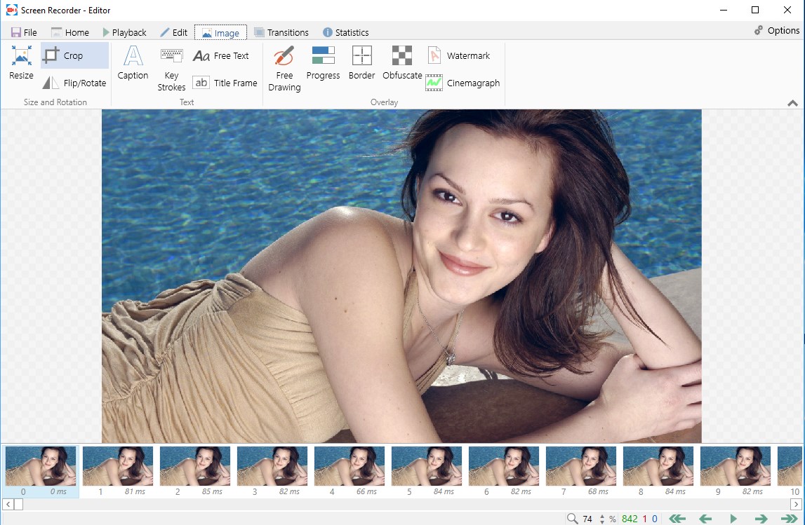Screen dimensions: 805x525
Task: Open the Playback tab
Action: click(124, 32)
